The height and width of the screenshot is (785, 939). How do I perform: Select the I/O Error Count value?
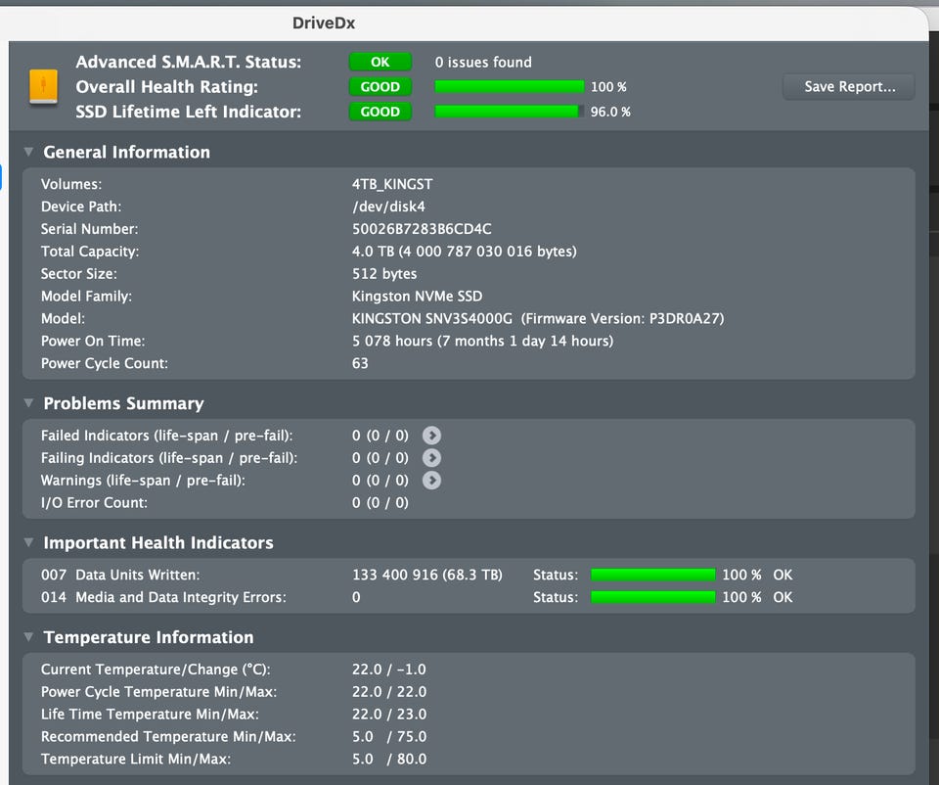click(380, 503)
